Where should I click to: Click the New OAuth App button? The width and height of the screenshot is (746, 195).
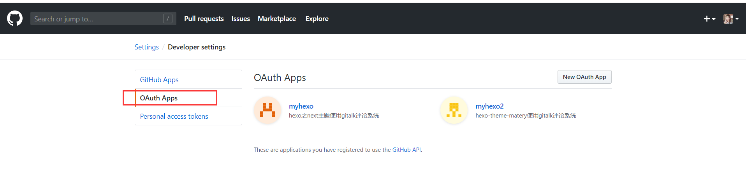(584, 77)
